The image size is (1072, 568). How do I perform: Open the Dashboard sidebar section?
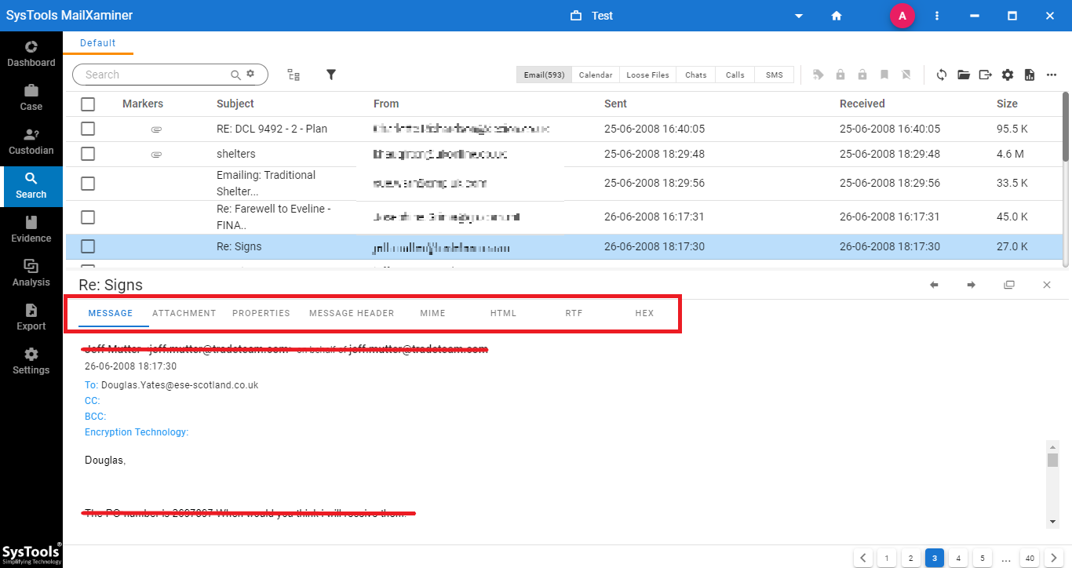(x=31, y=53)
